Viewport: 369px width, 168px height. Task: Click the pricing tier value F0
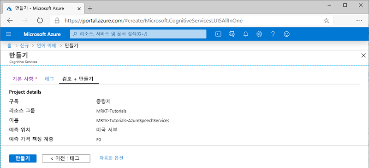point(99,140)
